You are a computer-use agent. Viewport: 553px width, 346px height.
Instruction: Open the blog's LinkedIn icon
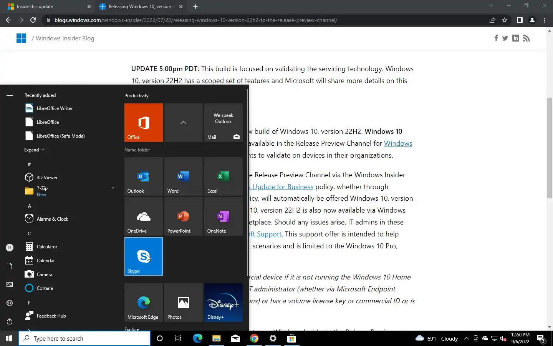tap(516, 38)
